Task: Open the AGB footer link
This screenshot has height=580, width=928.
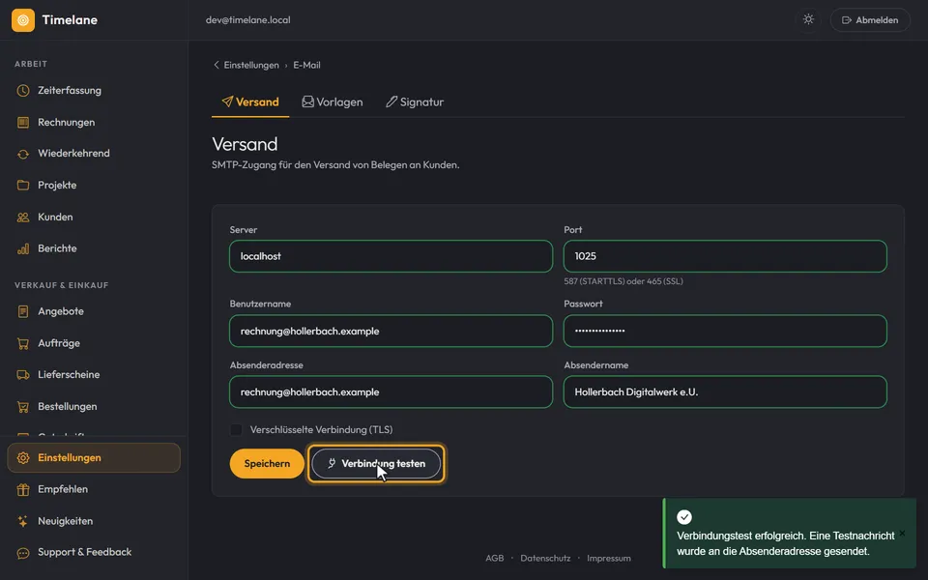Action: (x=495, y=558)
